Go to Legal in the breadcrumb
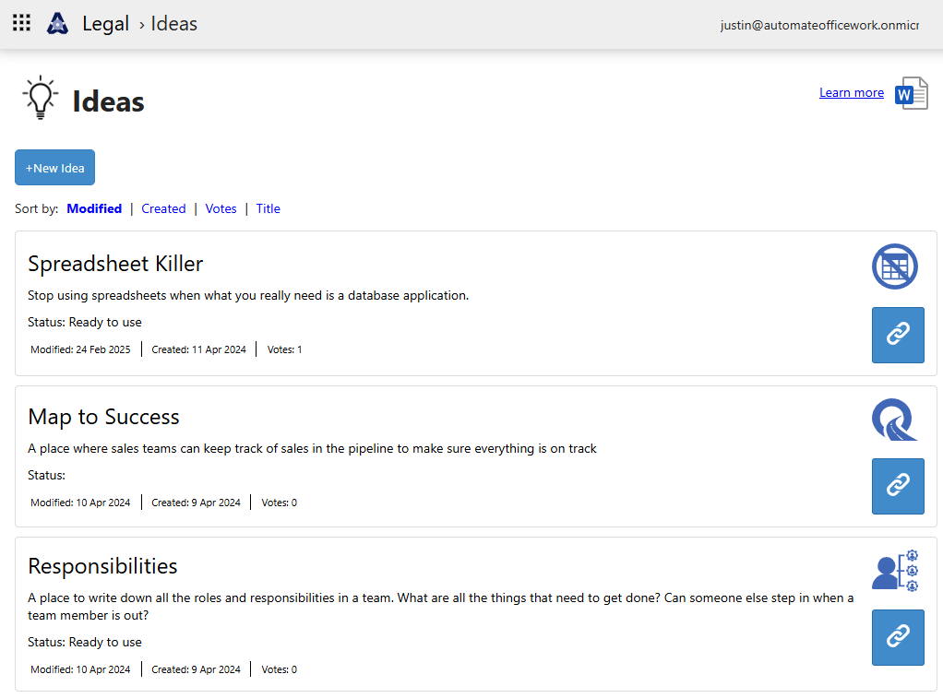The image size is (943, 698). pyautogui.click(x=105, y=24)
